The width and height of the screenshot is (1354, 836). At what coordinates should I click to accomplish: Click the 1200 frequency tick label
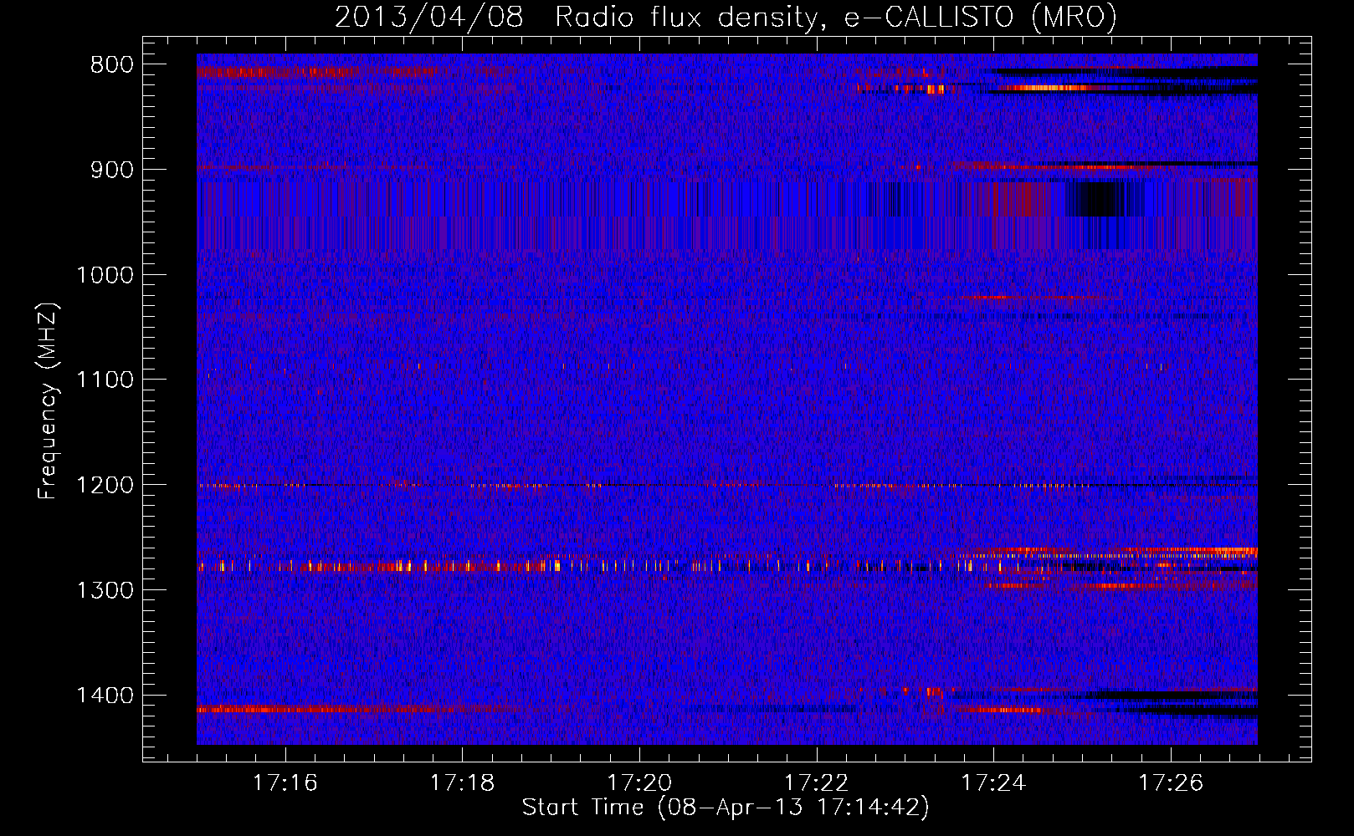[x=105, y=486]
